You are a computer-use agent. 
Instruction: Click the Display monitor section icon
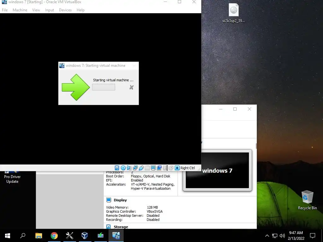[109, 200]
